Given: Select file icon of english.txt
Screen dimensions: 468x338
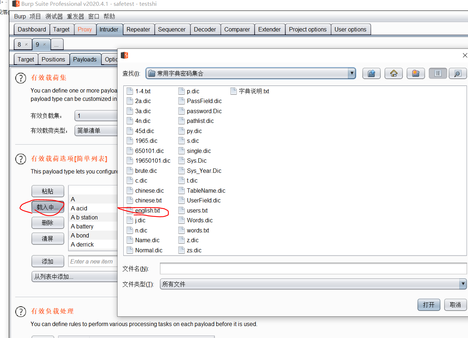Looking at the screenshot, I should 130,210.
